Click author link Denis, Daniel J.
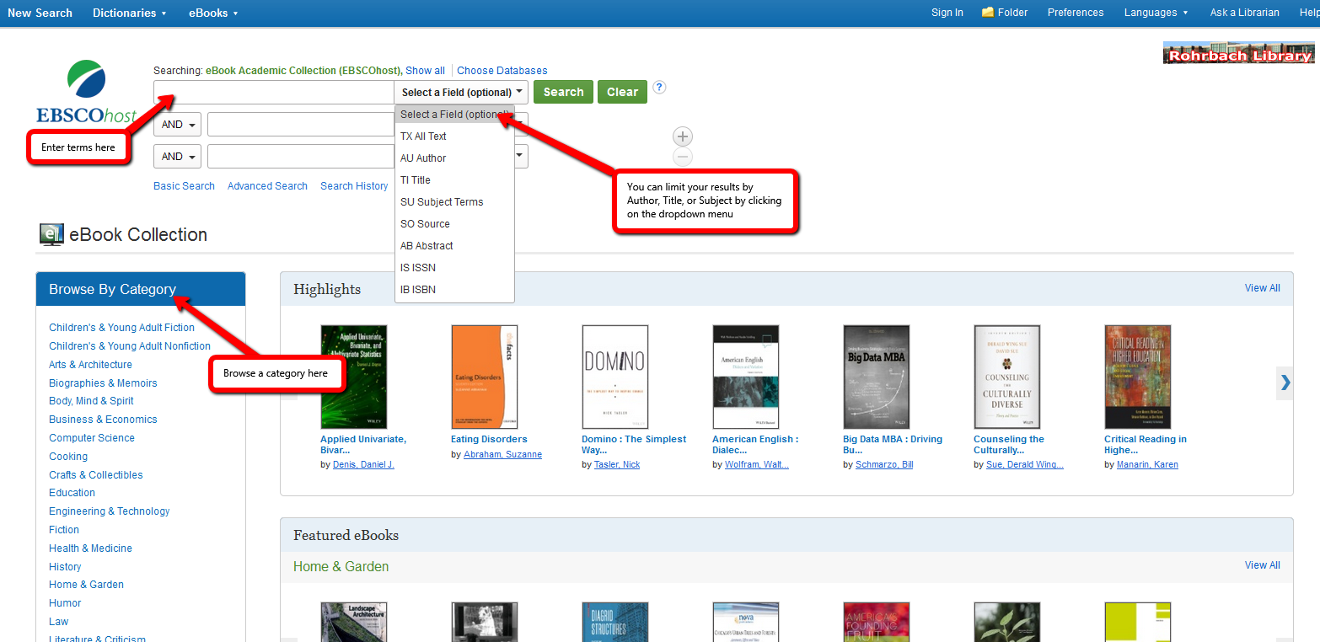The height and width of the screenshot is (642, 1320). click(x=363, y=465)
